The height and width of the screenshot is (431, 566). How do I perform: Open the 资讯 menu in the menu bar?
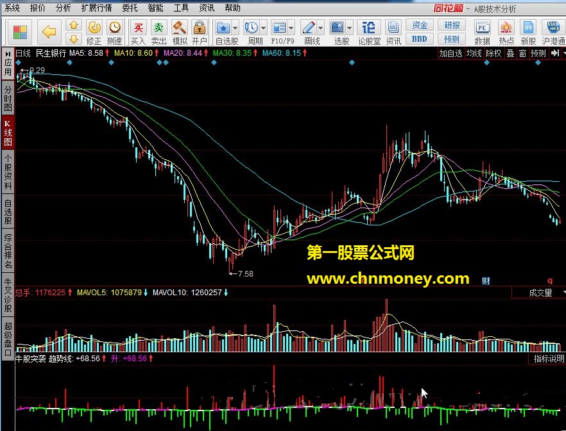point(207,8)
